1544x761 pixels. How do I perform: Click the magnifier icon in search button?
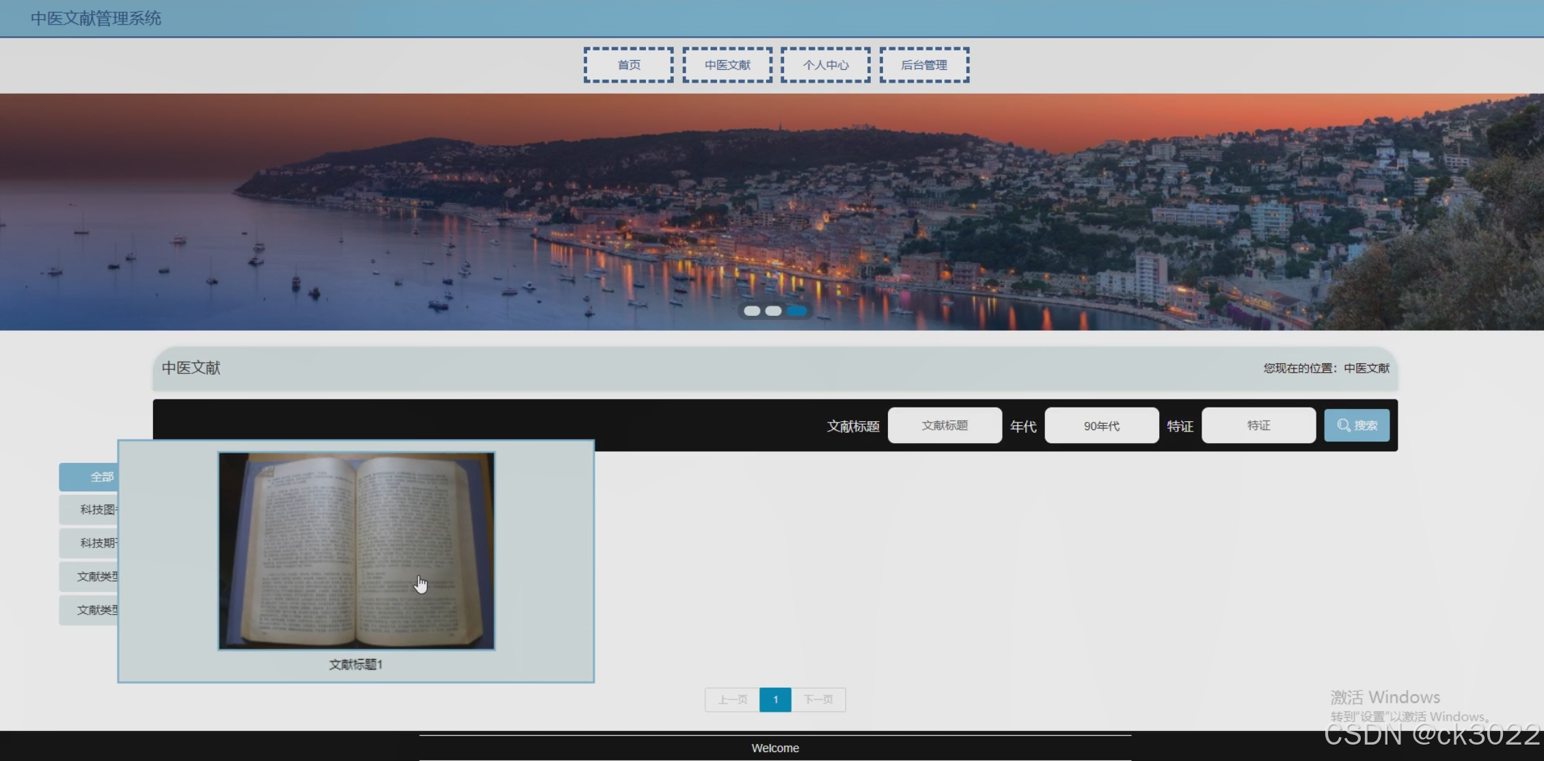coord(1343,425)
